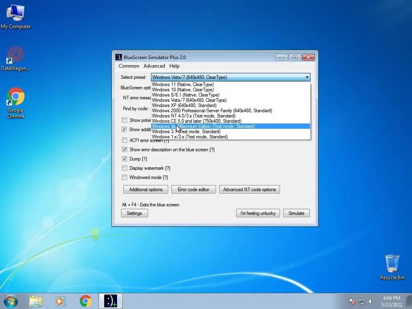The height and width of the screenshot is (309, 412).
Task: Open the Error code editor
Action: point(194,190)
